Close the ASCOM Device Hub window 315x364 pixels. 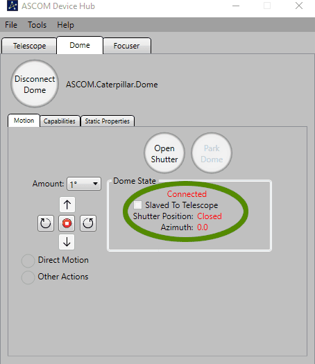[299, 6]
